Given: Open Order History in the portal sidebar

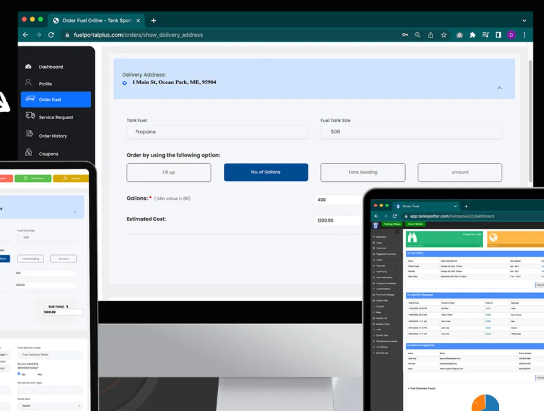Looking at the screenshot, I should tap(46, 135).
